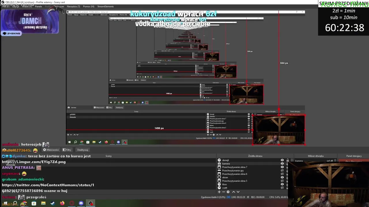Image resolution: width=369 pixels, height=207 pixels.
Task: Hide the donejt source
Action: tap(282, 160)
